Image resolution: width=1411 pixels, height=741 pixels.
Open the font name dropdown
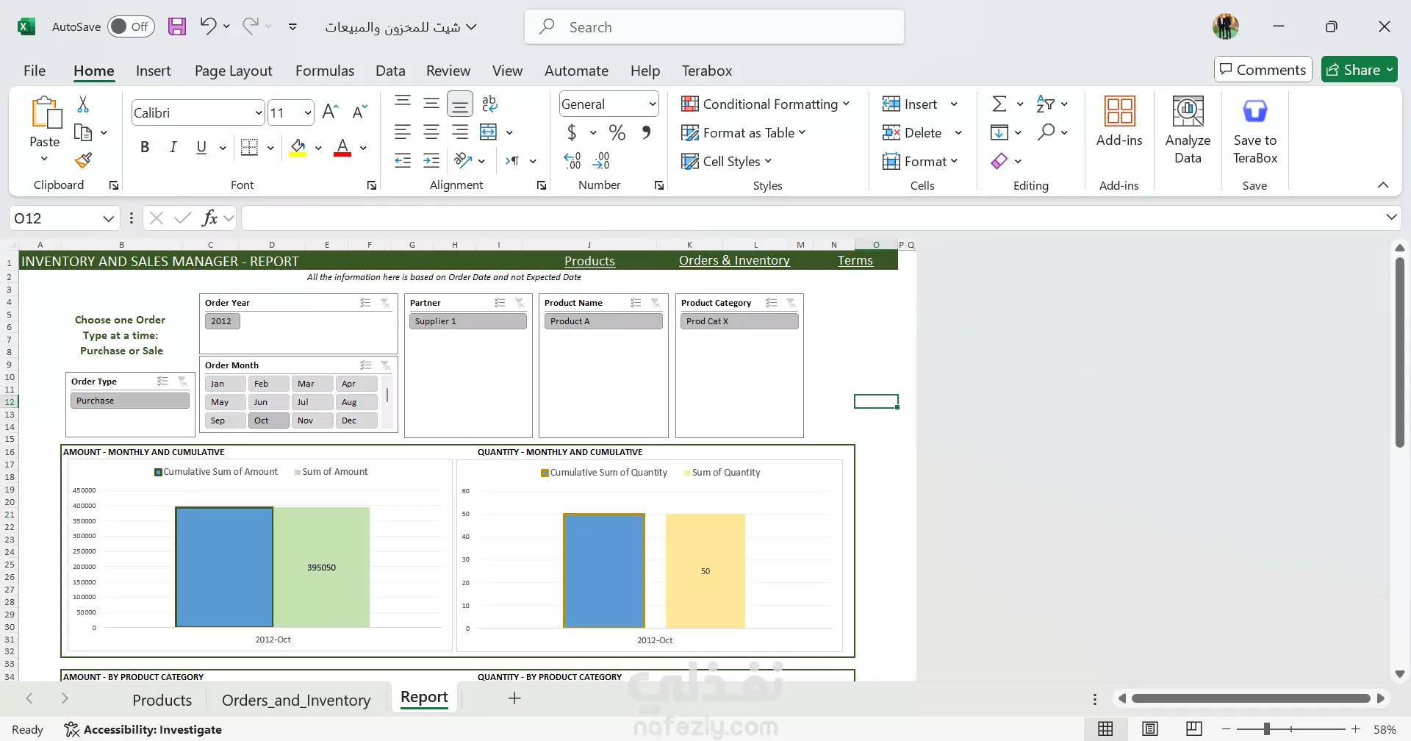[259, 112]
